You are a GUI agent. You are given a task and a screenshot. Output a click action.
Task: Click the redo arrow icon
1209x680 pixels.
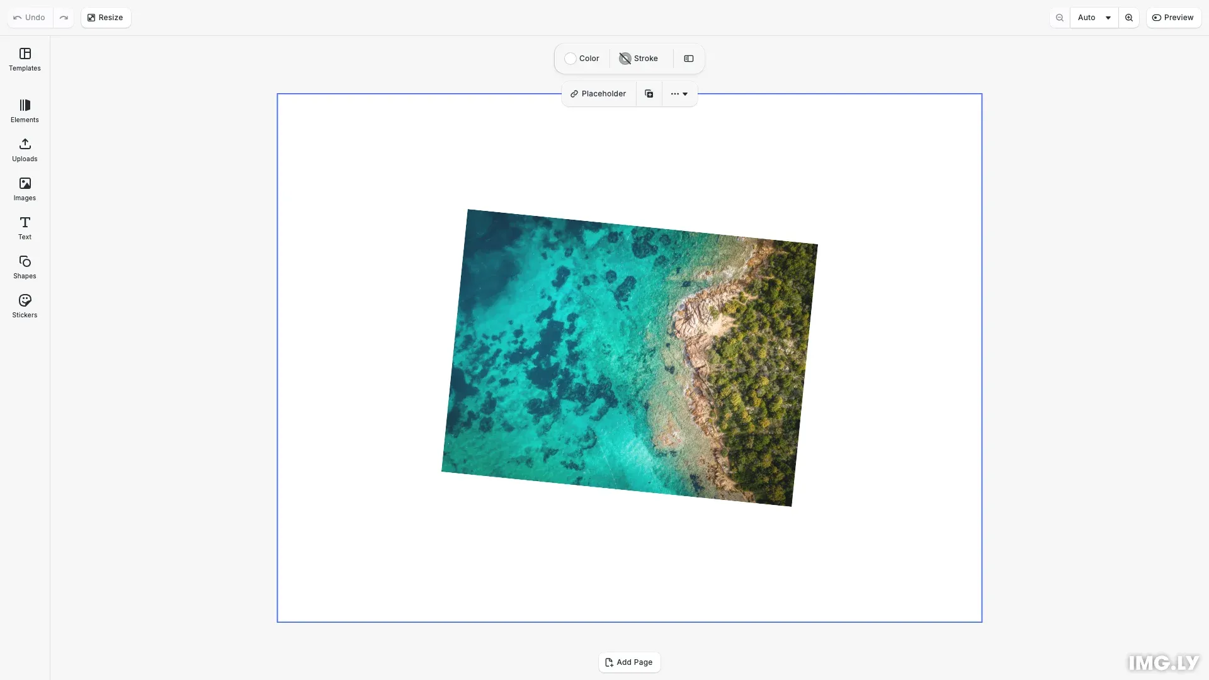[x=64, y=18]
